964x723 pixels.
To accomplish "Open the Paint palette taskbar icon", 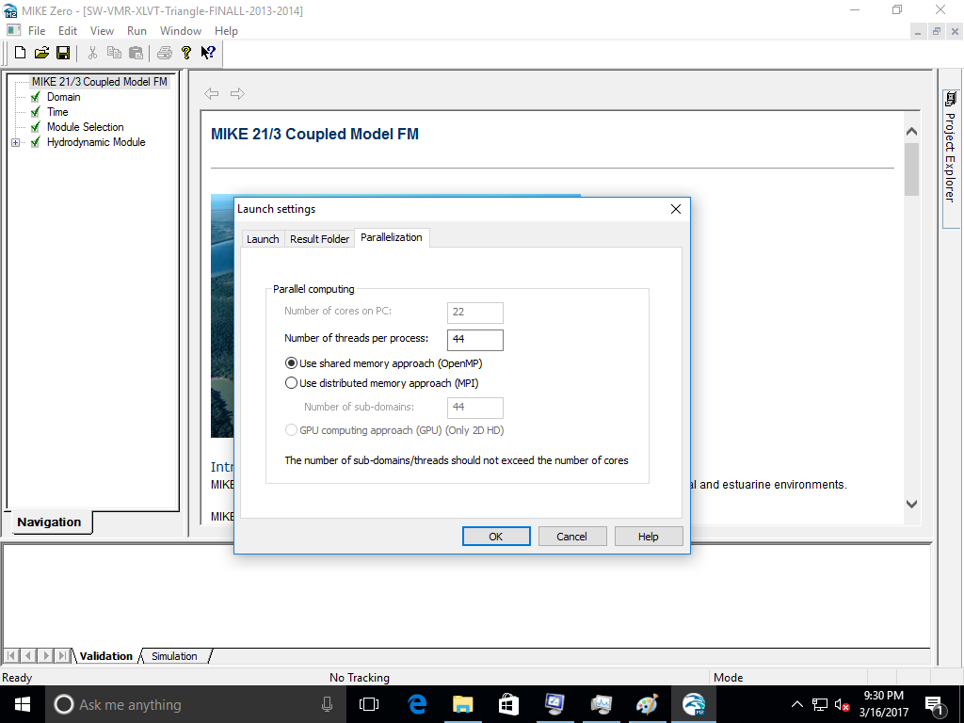I will click(x=647, y=704).
